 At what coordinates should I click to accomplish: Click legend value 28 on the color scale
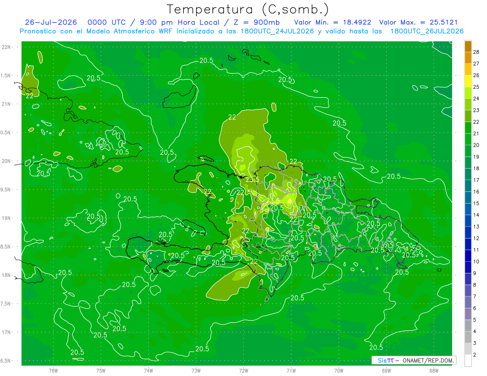tap(476, 52)
